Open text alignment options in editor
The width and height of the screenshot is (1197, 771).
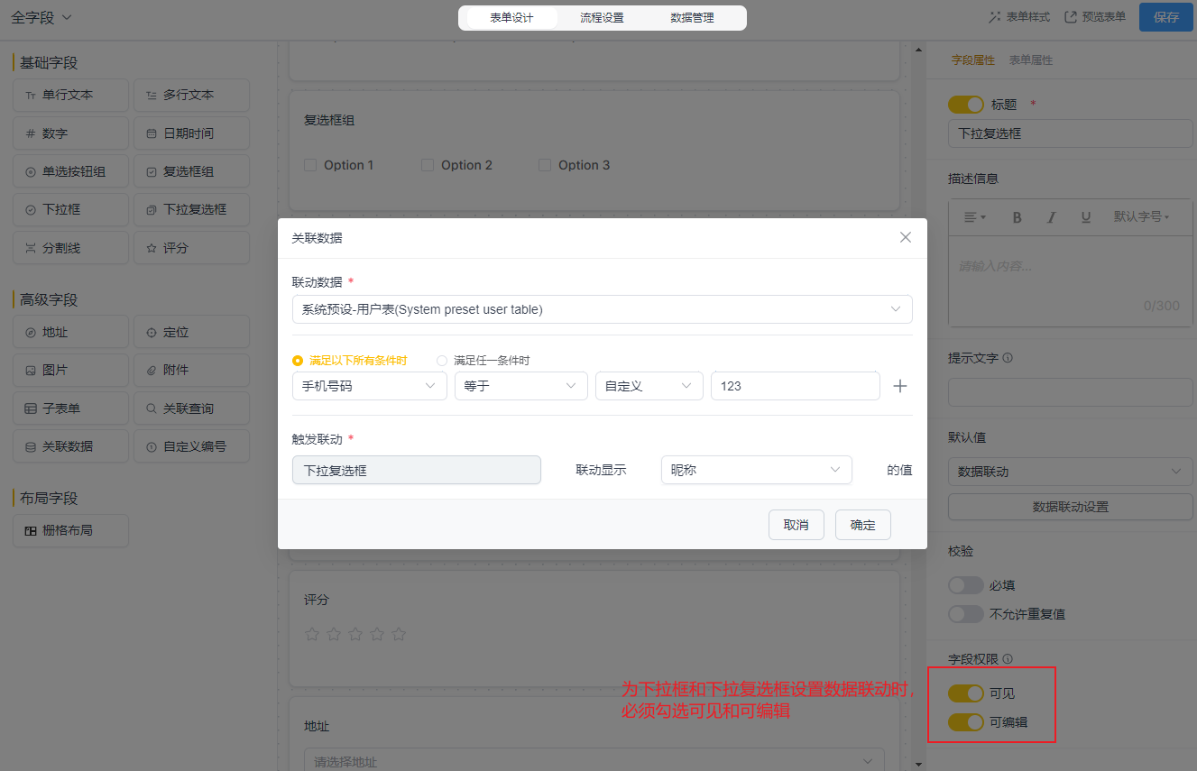(974, 217)
